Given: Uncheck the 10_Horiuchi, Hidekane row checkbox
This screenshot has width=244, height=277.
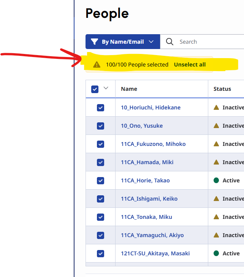Looking at the screenshot, I should click(x=101, y=108).
